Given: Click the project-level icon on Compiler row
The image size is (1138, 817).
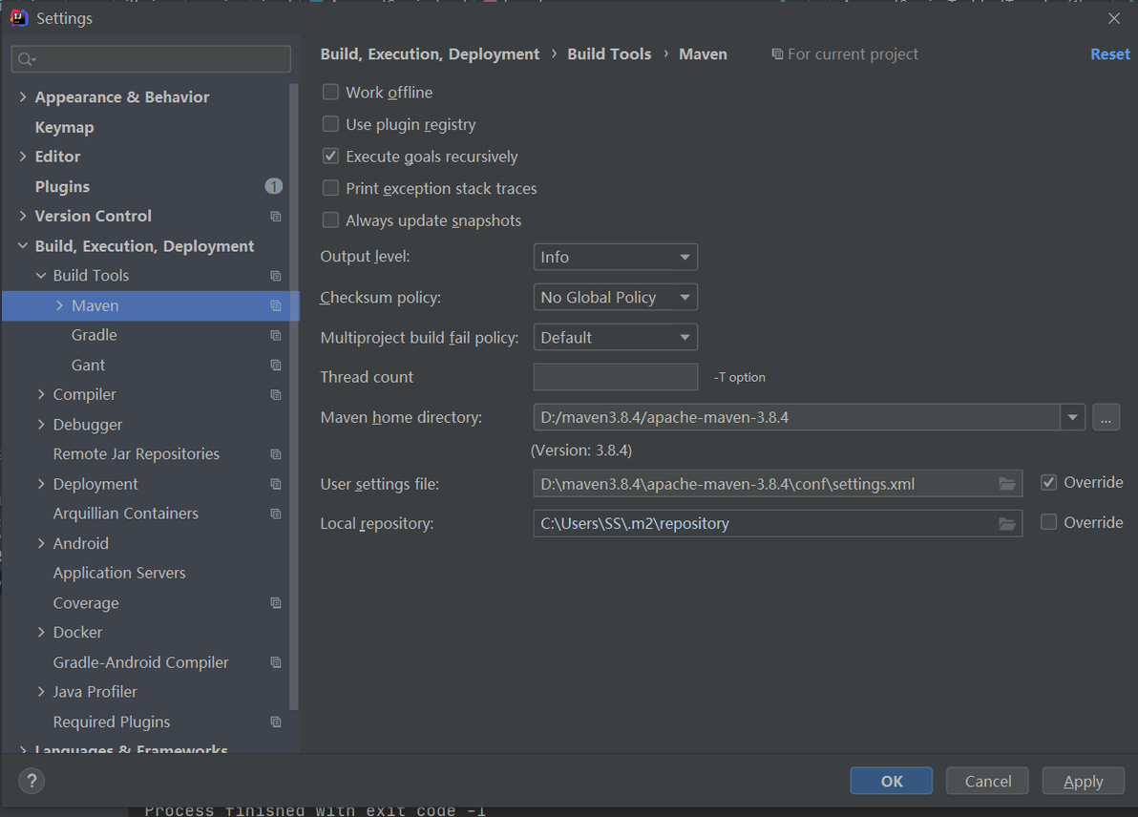Looking at the screenshot, I should click(276, 395).
